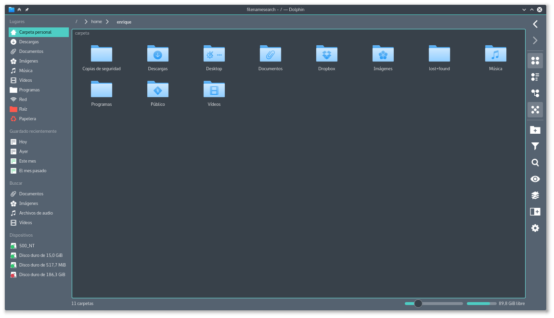Go back with the left arrow
This screenshot has width=554, height=318.
coord(535,24)
